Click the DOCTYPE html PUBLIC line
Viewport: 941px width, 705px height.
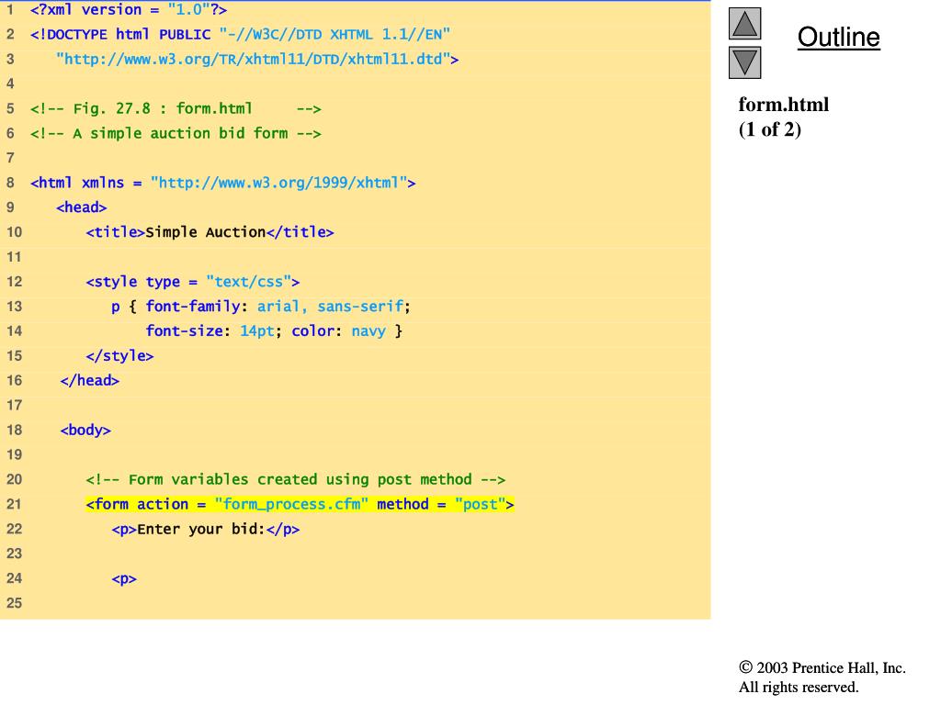pyautogui.click(x=240, y=34)
